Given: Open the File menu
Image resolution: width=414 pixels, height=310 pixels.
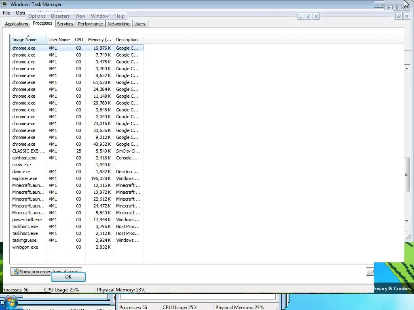Looking at the screenshot, I should (x=6, y=13).
